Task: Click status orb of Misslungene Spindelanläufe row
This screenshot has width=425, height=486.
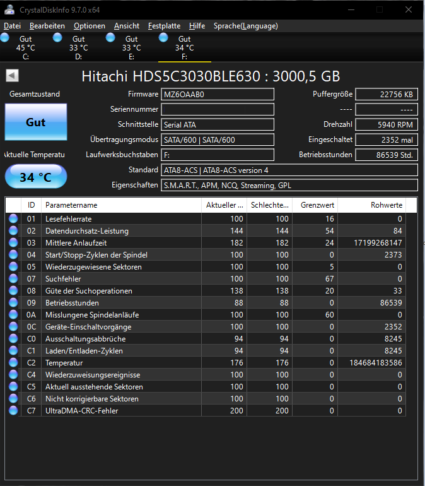Action: [13, 314]
